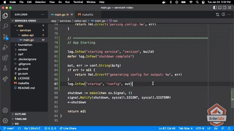Viewport: 234px width, 131px height.
Task: Select the main.go editor tab
Action: (61, 15)
